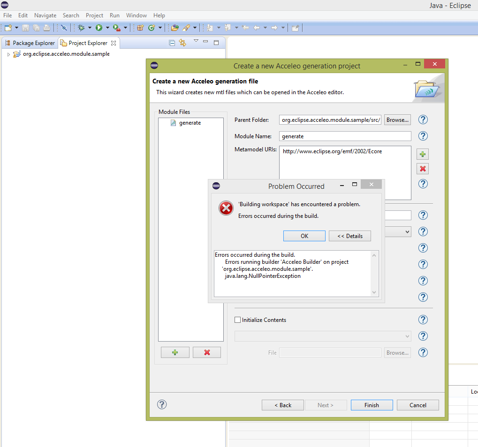
Task: Open the Debug dropdown arrow
Action: 90,28
